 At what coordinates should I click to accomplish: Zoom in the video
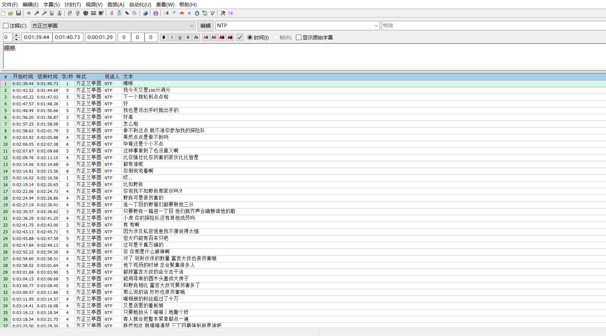tap(37, 13)
